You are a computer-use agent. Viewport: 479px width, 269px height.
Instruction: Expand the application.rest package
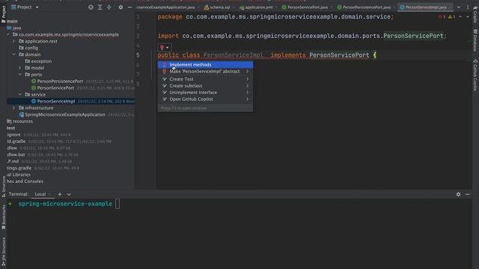13,41
